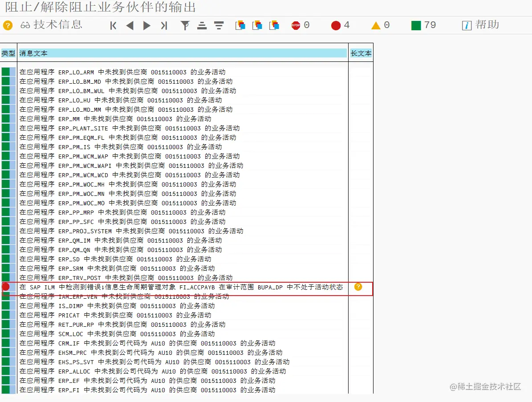Select row with SCM_LOC message
The image size is (532, 402).
pyautogui.click(x=117, y=334)
